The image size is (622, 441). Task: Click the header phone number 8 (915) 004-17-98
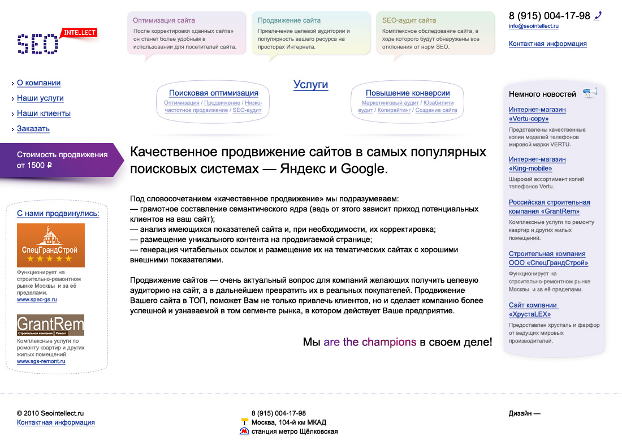click(x=550, y=16)
